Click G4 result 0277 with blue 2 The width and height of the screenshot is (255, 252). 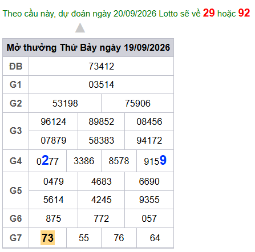[47, 161]
